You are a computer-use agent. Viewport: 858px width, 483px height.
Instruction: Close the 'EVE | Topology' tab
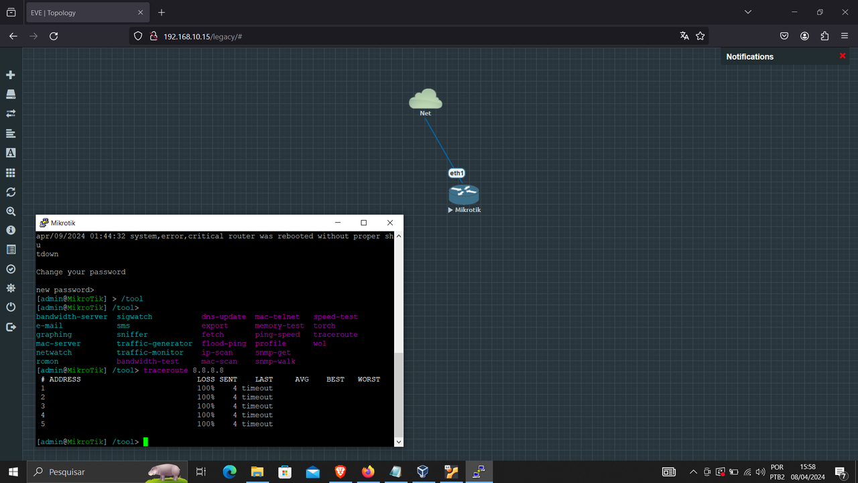pos(140,12)
